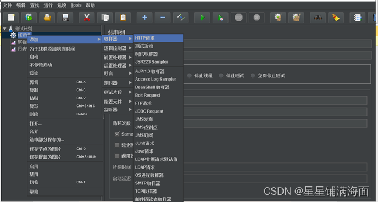Open the 选项 menu
378x202 pixels.
(62, 5)
